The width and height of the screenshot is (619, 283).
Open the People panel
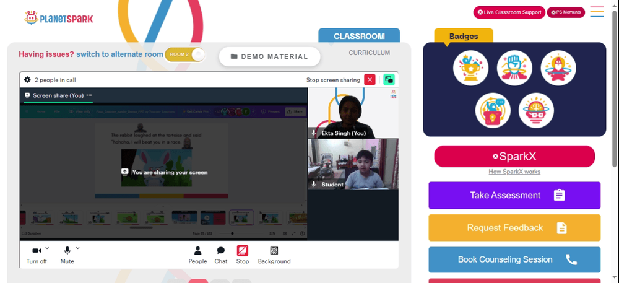coord(198,255)
